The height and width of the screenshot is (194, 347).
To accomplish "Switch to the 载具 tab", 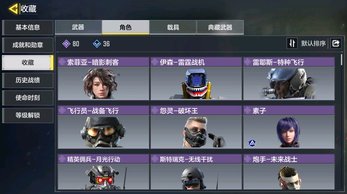I will click(173, 27).
